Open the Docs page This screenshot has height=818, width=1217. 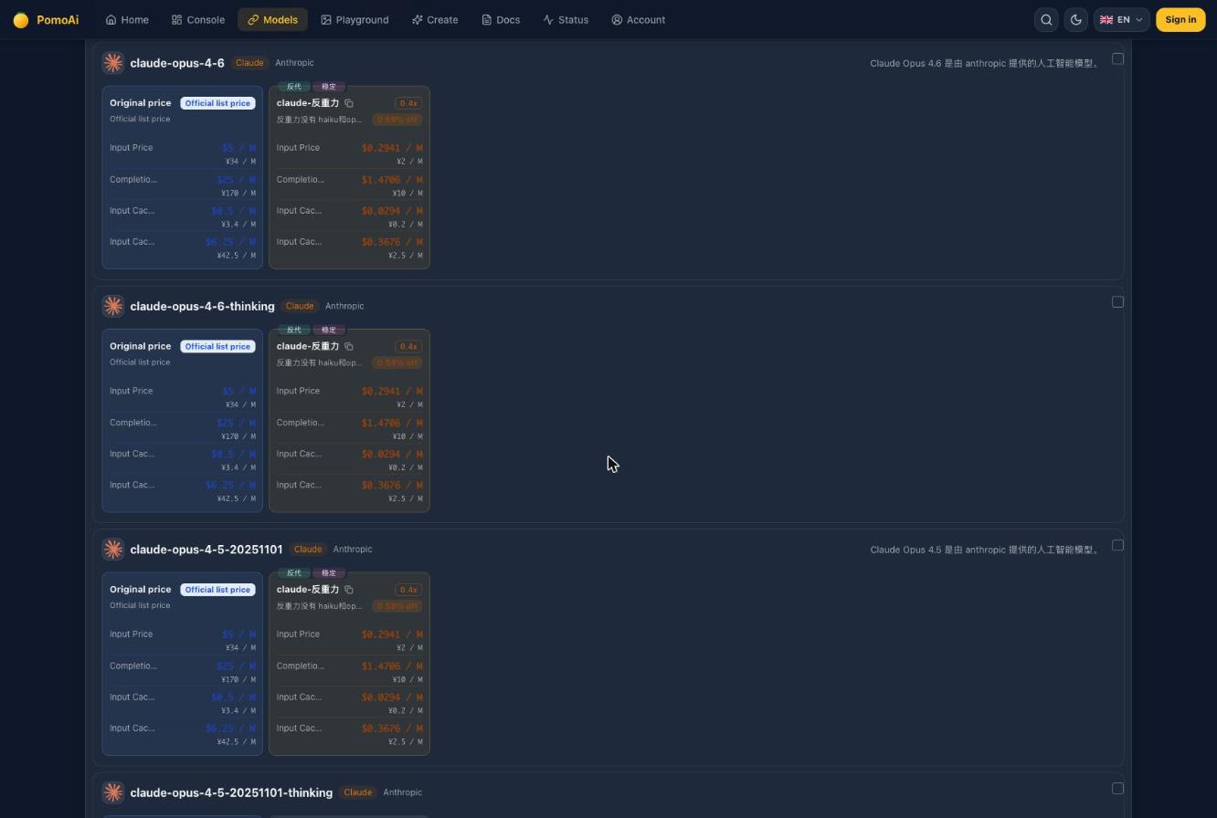(501, 20)
